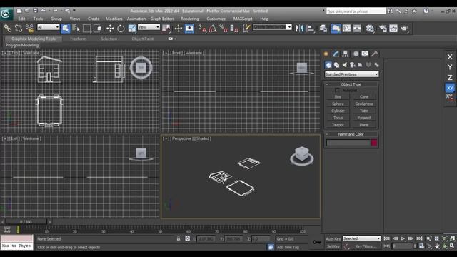
Task: Open the Standard Primitives dropdown
Action: point(351,74)
